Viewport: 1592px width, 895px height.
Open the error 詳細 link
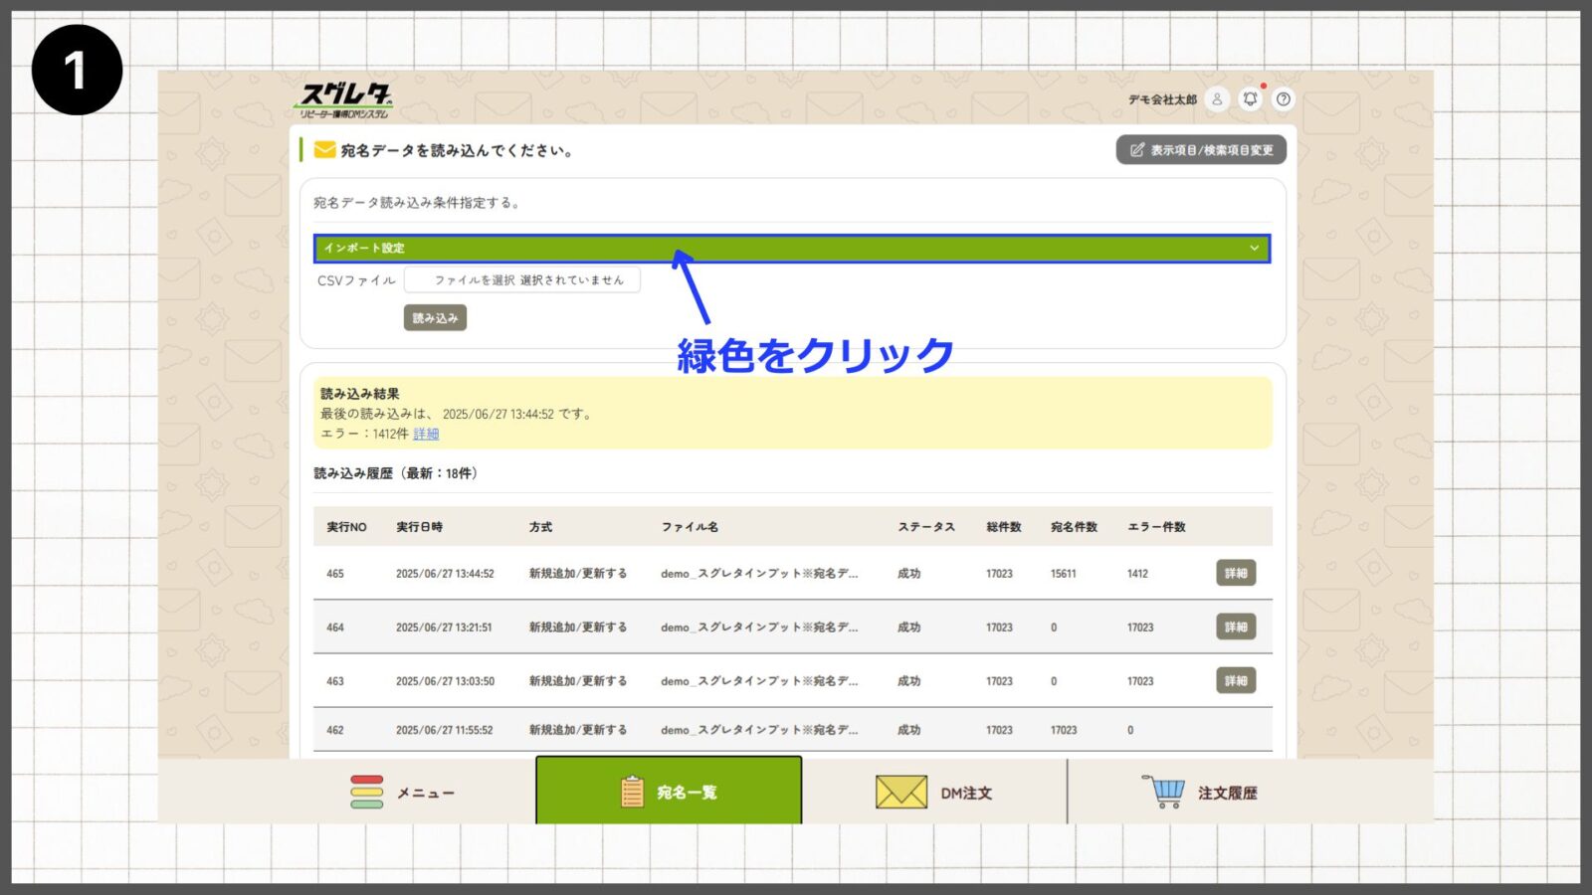point(426,434)
